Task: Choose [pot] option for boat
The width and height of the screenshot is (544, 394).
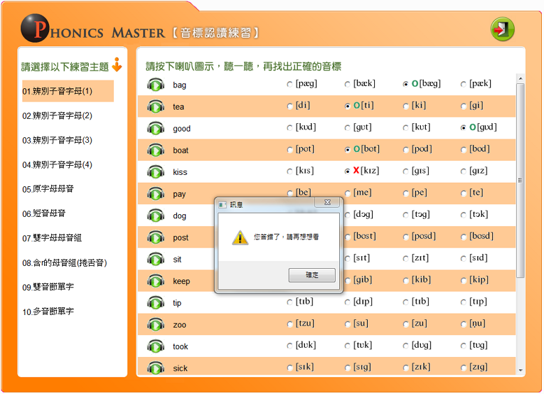Action: (x=289, y=150)
